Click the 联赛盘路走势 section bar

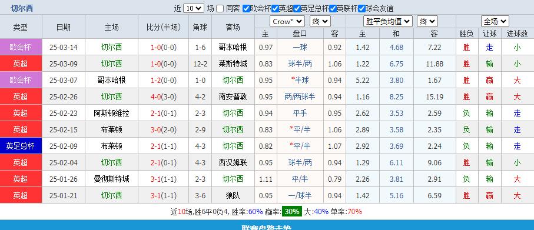pyautogui.click(x=267, y=225)
